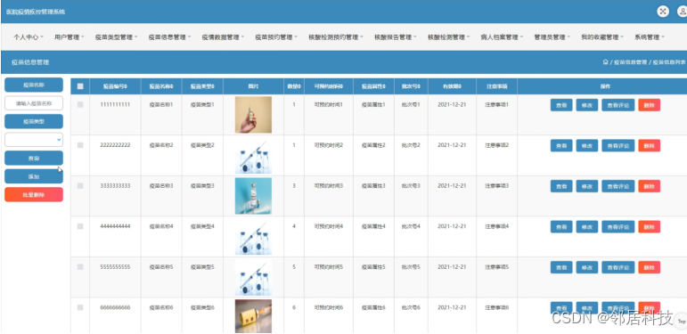687x334 pixels.
Task: Click the vaccine image thumbnail in row 疫苗名称6
Action: pos(253,316)
